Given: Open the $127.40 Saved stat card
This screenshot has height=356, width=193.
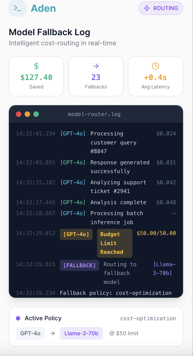Looking at the screenshot, I should pos(36,76).
